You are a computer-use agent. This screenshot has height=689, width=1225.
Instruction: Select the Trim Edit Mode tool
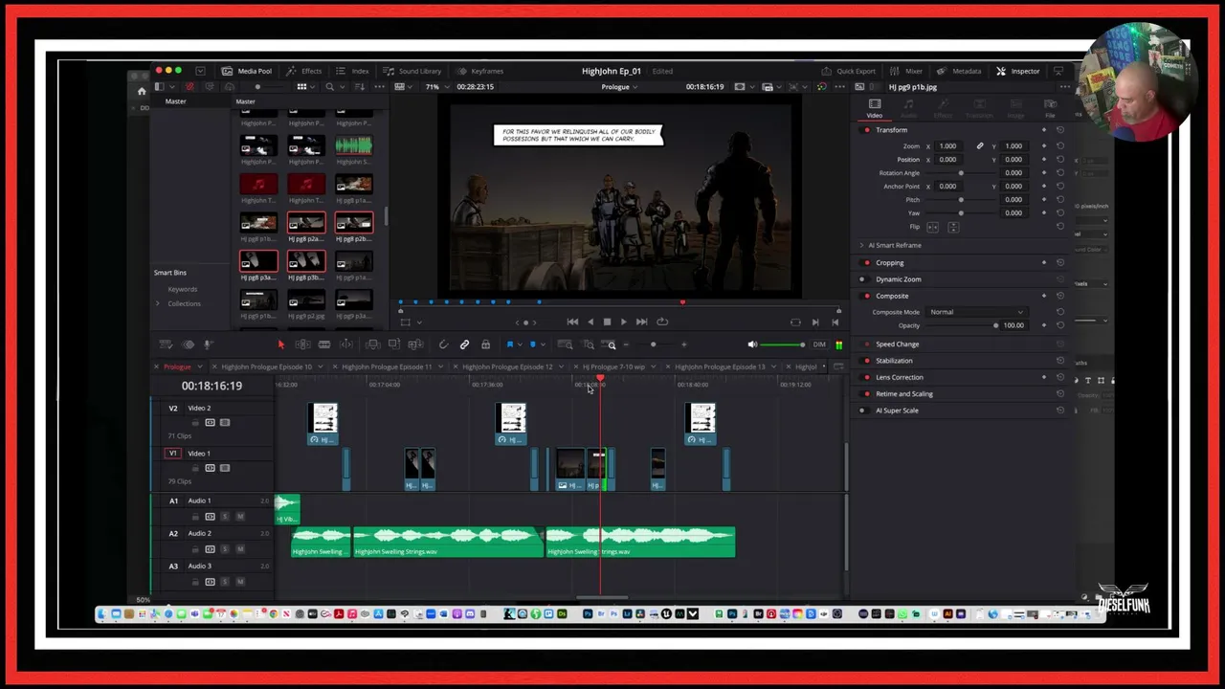click(302, 344)
